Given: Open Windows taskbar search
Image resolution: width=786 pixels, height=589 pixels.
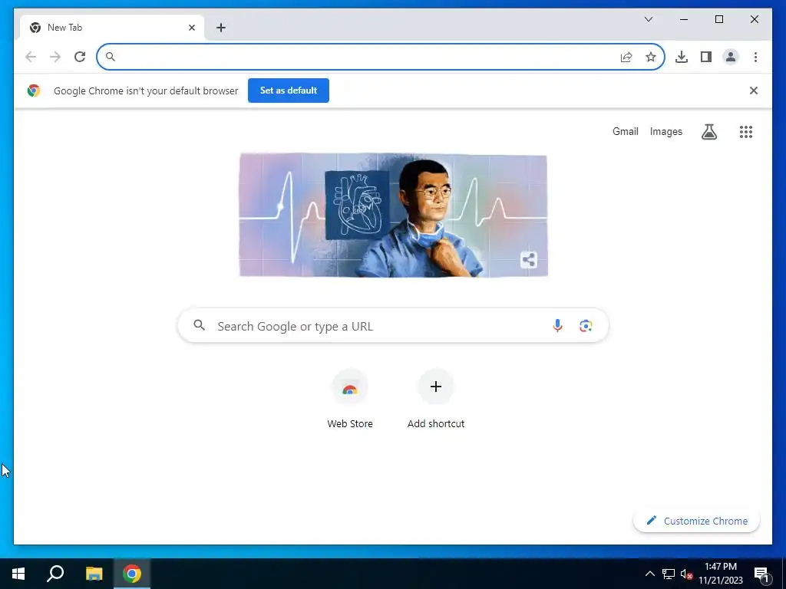Looking at the screenshot, I should tap(55, 574).
